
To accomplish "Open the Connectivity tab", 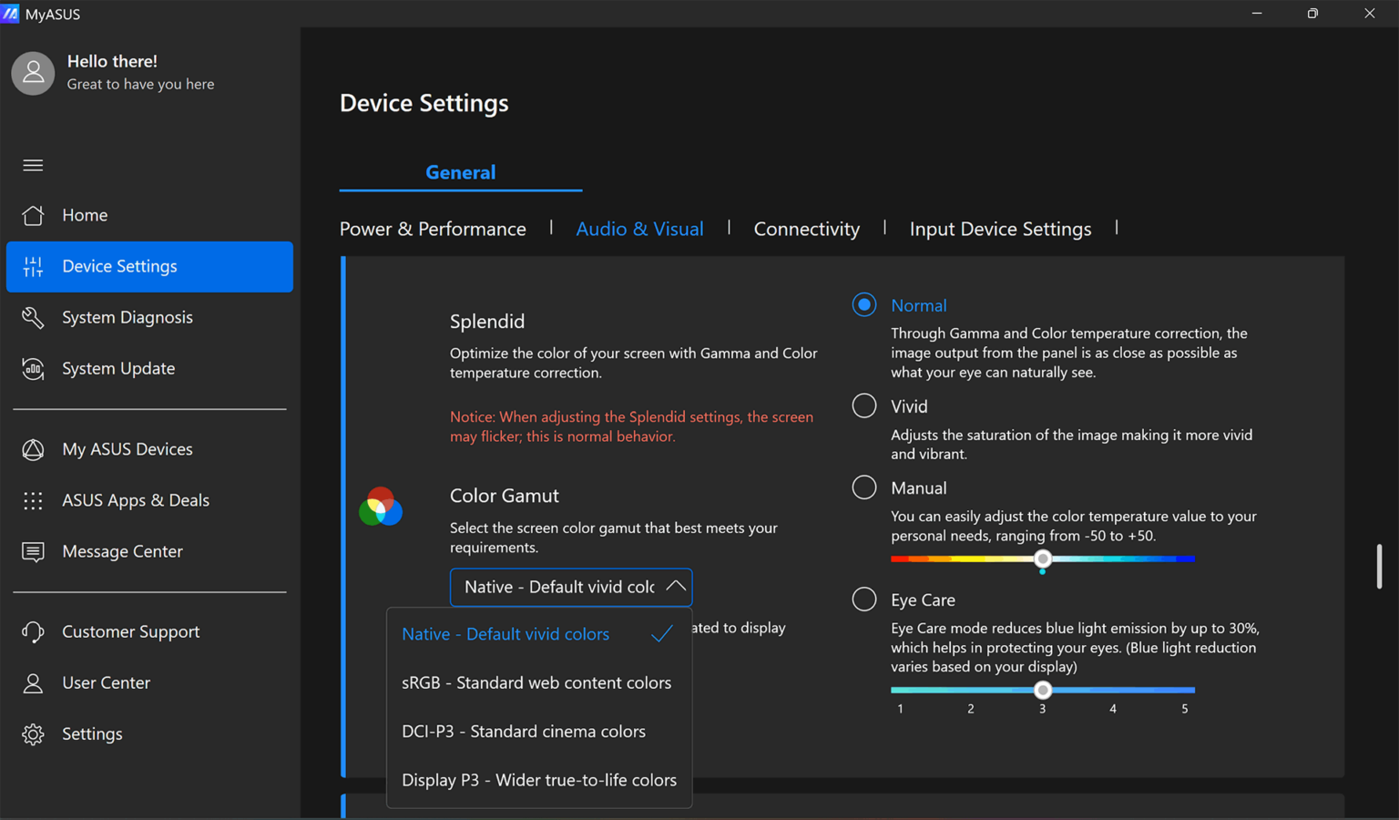I will coord(806,229).
